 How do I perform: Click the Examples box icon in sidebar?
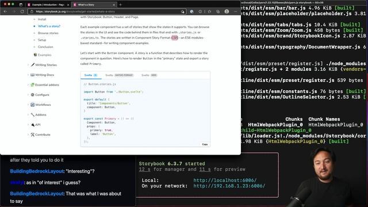(x=35, y=55)
